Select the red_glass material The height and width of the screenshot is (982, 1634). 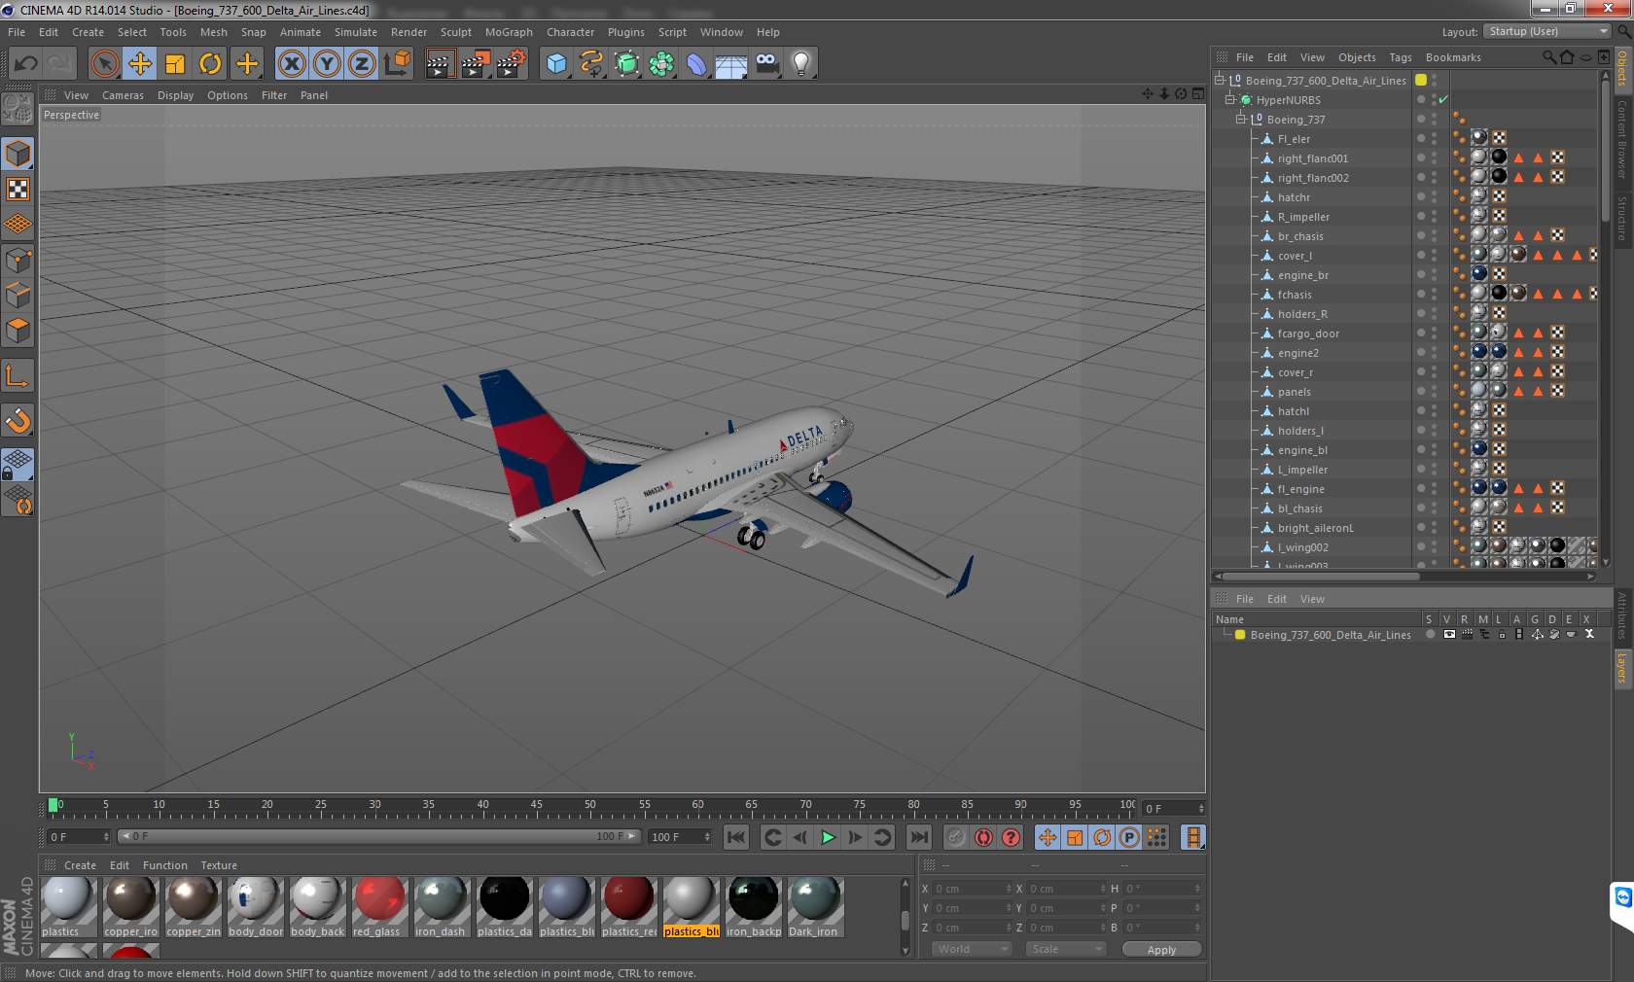(379, 906)
